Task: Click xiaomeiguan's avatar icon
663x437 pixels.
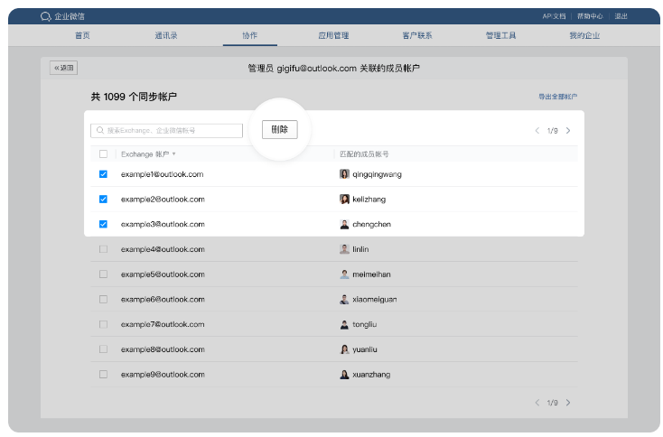Action: (x=344, y=299)
